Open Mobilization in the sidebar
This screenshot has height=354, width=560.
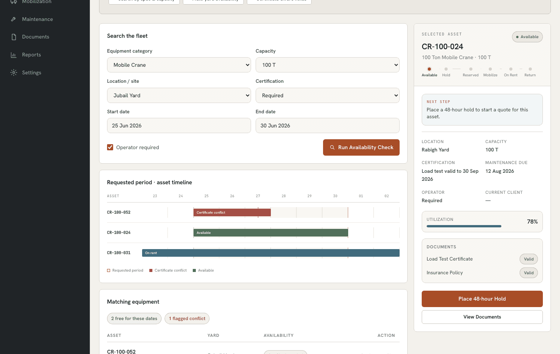tap(37, 2)
